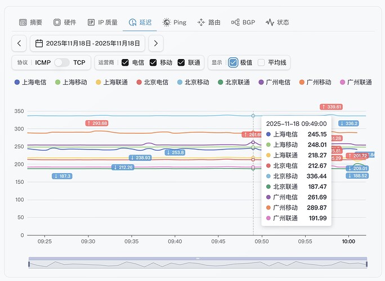Screen dimensions: 385x281
Task: Click the right handle of zoom slider
Action: (366, 263)
